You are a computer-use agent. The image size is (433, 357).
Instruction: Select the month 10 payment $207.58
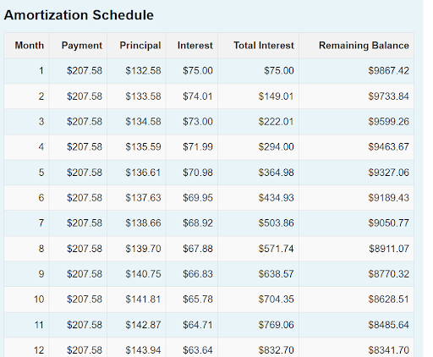tap(85, 299)
